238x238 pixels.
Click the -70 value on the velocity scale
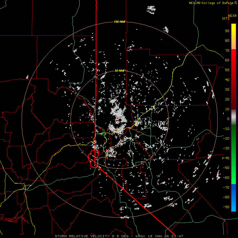[x=226, y=187]
